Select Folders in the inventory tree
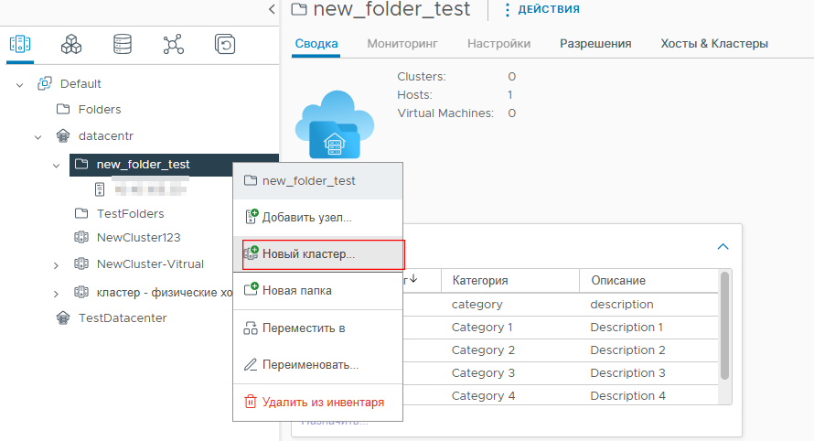The image size is (814, 441). click(x=100, y=109)
